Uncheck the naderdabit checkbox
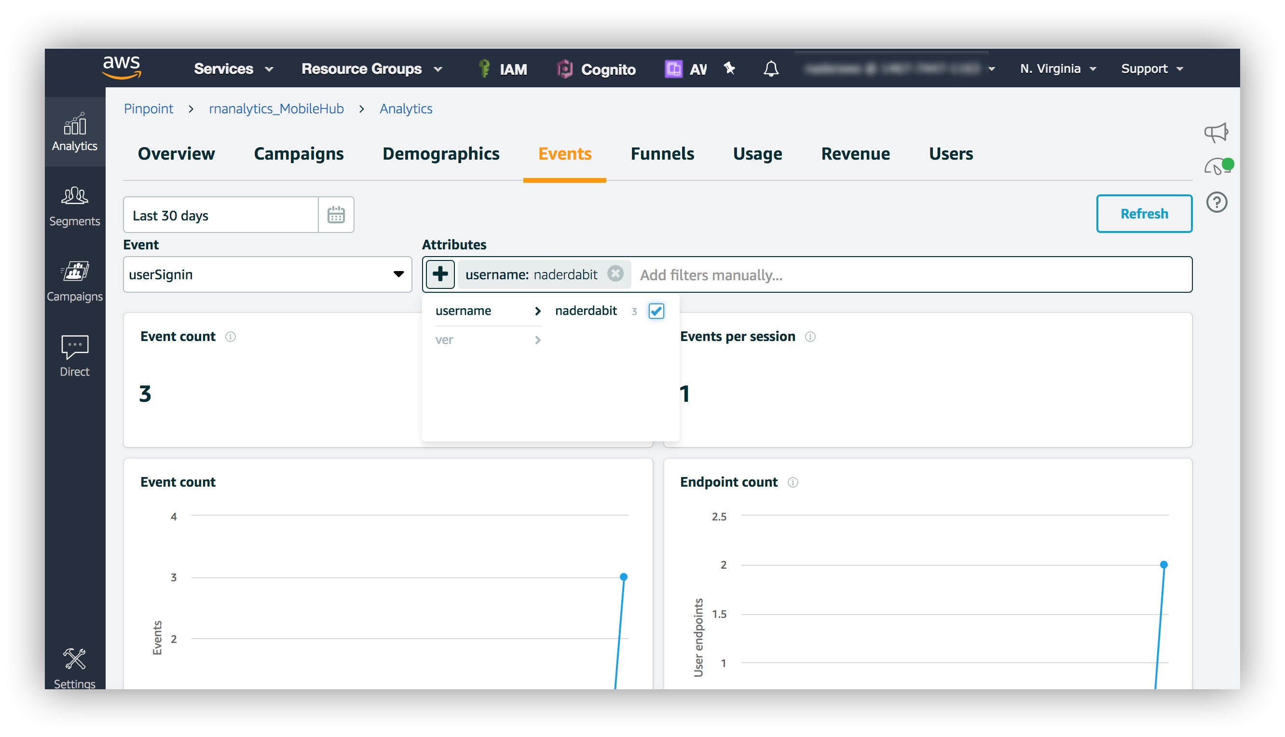Screen dimensions: 1285x737 656,311
